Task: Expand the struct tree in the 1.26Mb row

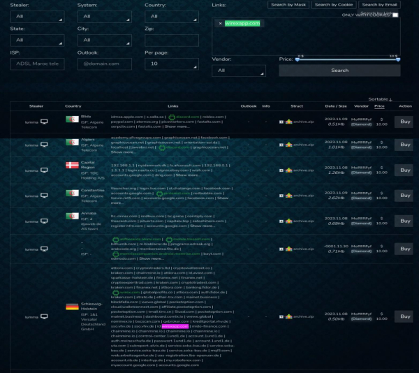Action: pyautogui.click(x=281, y=170)
